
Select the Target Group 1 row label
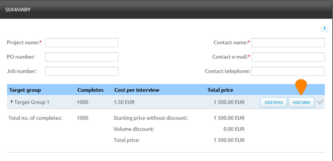(x=32, y=102)
